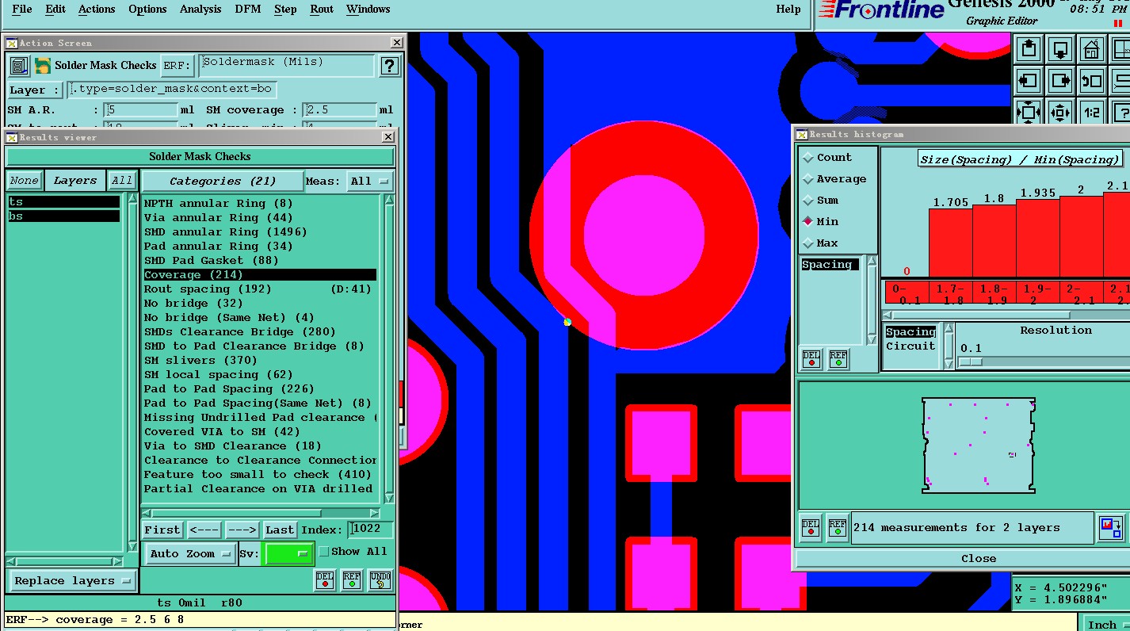Select the Via annular Ring (44) category
1130x631 pixels.
click(x=260, y=218)
